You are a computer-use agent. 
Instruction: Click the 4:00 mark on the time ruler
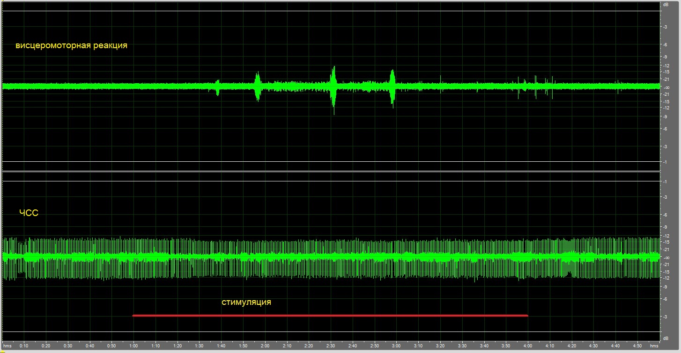pos(528,346)
